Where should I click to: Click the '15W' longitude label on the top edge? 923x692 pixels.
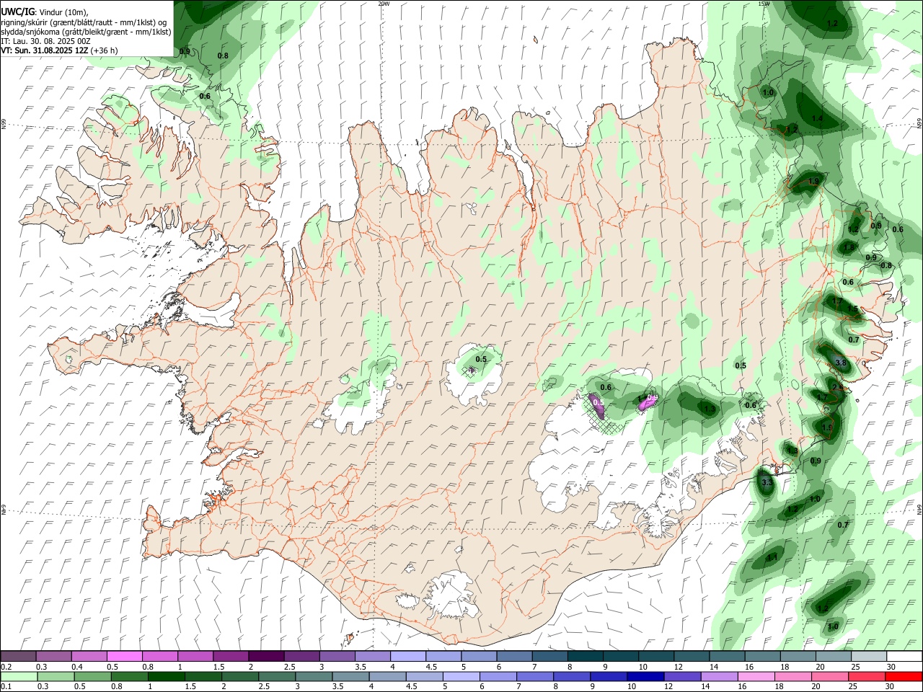click(x=764, y=4)
